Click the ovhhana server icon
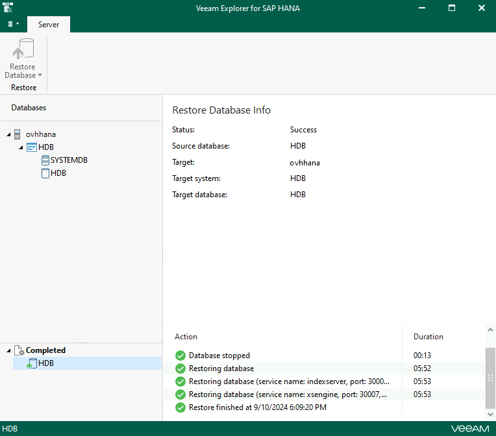This screenshot has width=496, height=436. click(x=18, y=134)
